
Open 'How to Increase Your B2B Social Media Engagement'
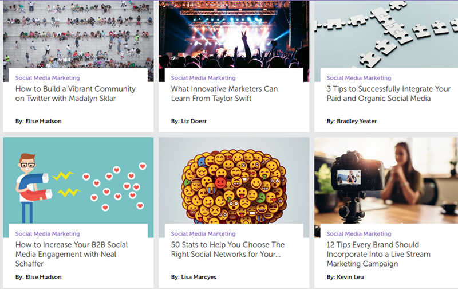(x=72, y=254)
